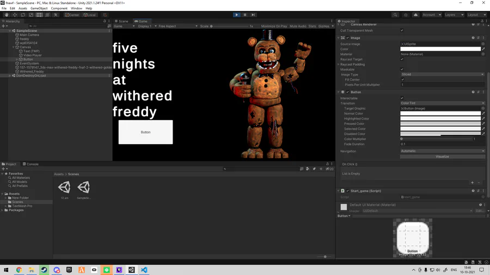Open Assets menu
The image size is (490, 275).
[23, 8]
